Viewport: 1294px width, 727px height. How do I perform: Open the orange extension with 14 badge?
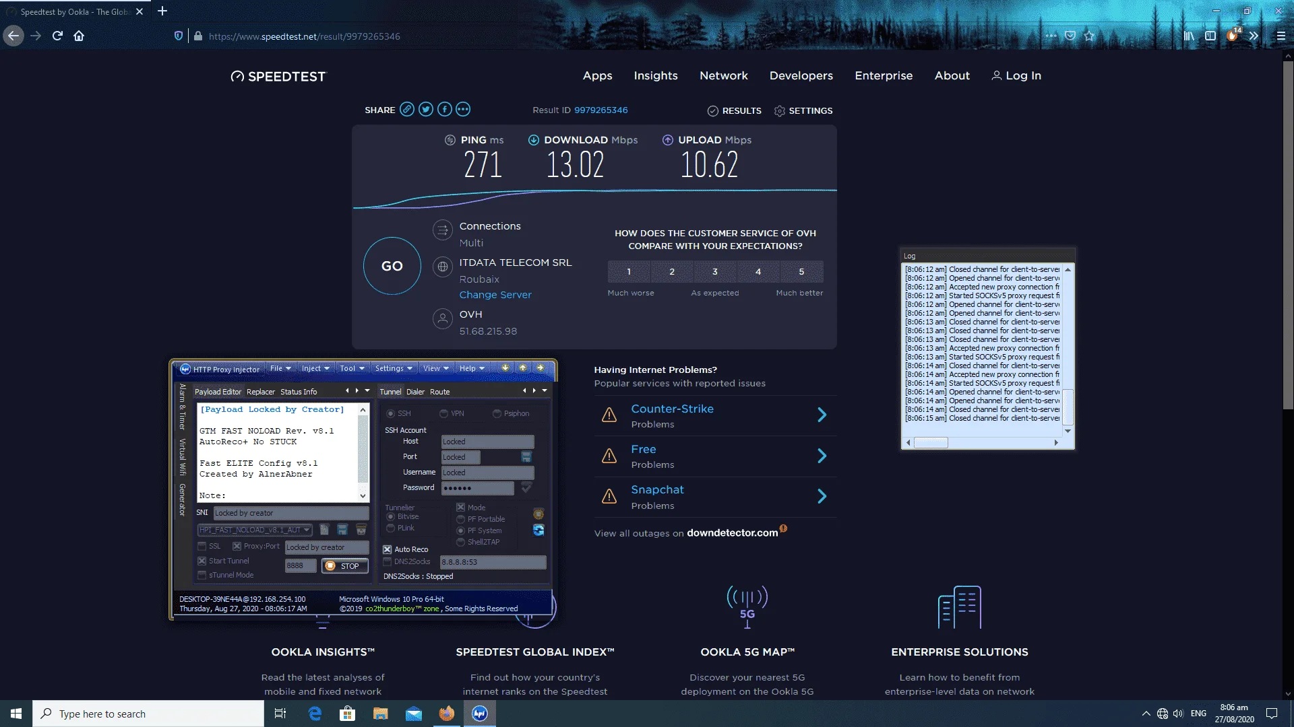(1233, 35)
